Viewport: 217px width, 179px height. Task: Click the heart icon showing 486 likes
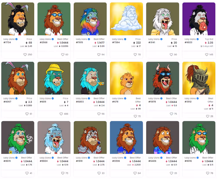point(61,114)
